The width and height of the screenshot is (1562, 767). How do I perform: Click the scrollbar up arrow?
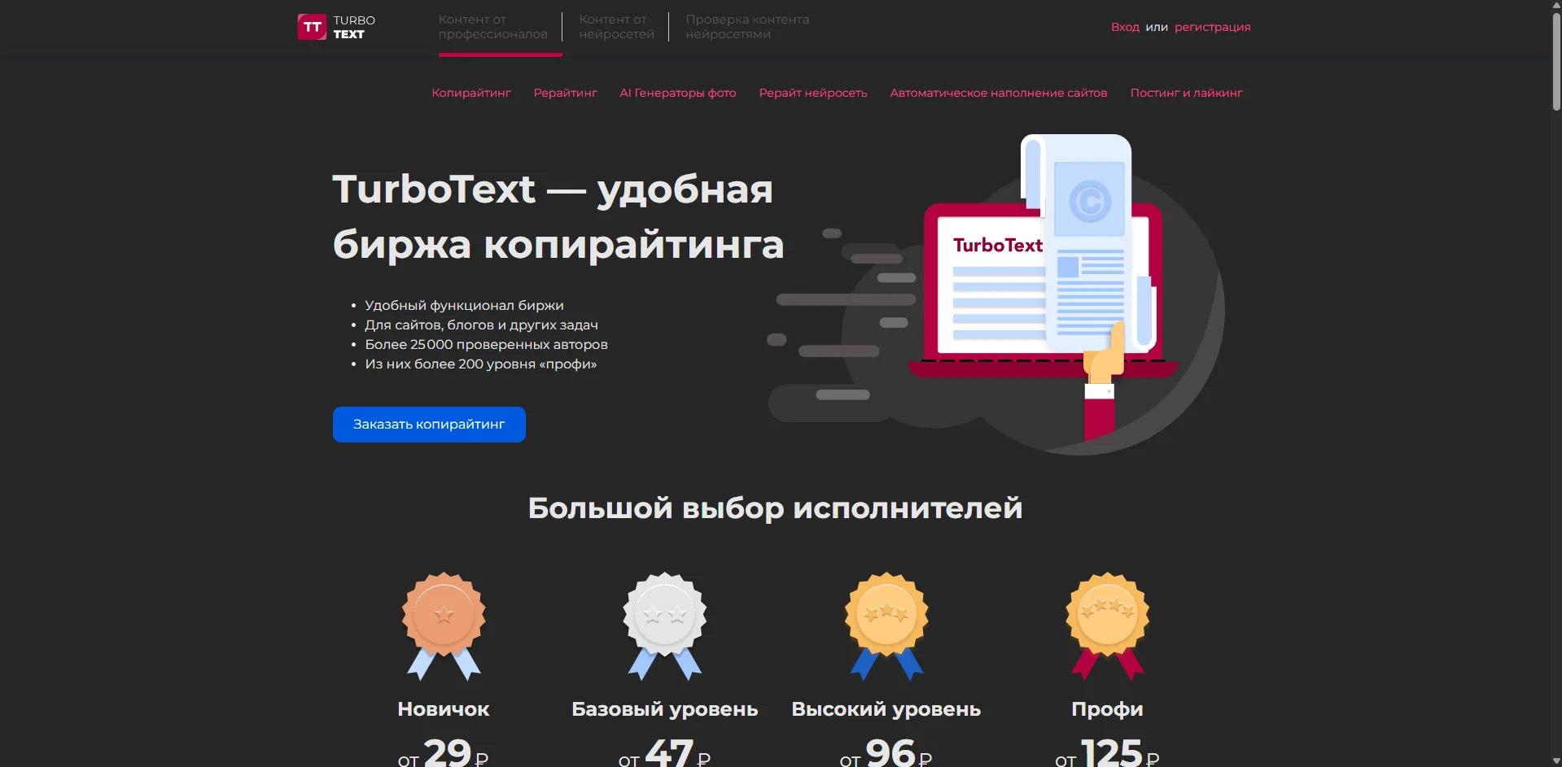[1555, 6]
